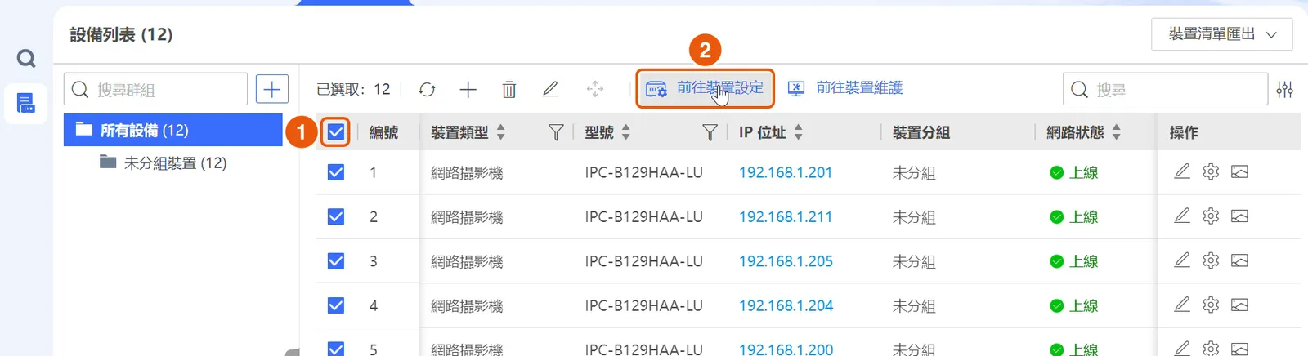Delete selected devices with trash icon

pos(508,89)
